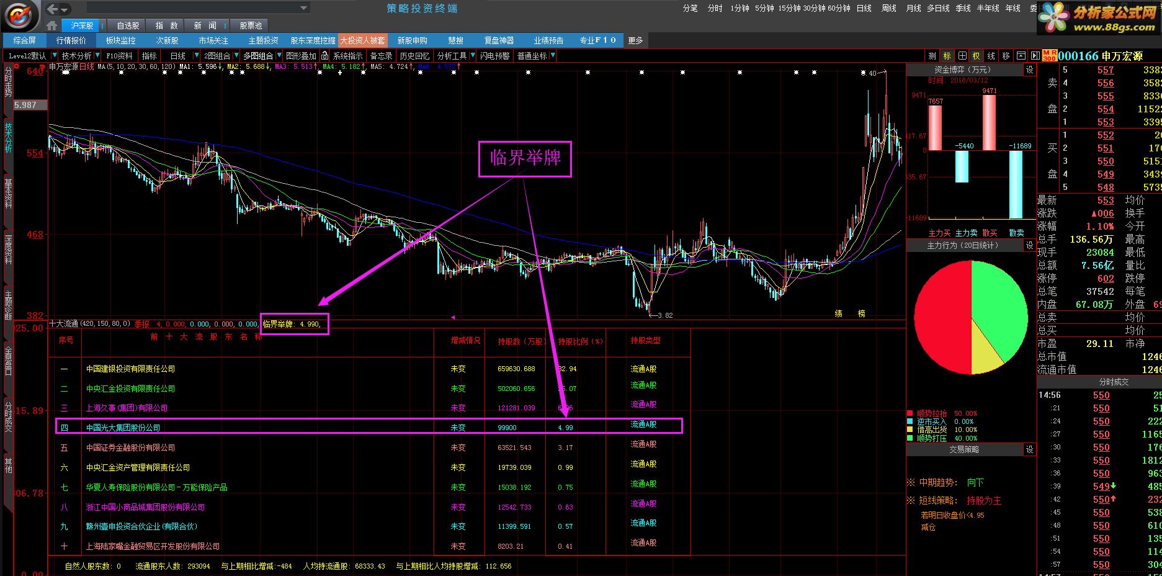This screenshot has height=576, width=1162.
Task: Expand the 多图组合 dropdown
Action: [278, 56]
